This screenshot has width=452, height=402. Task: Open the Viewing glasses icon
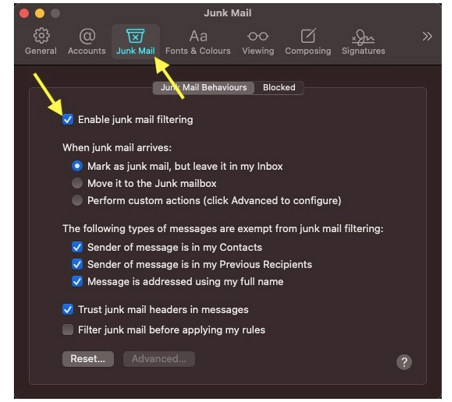click(258, 37)
